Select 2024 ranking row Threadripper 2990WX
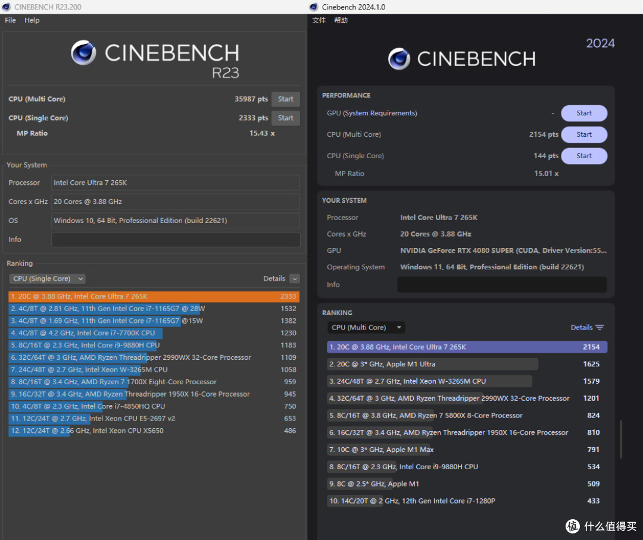Viewport: 643px width, 540px height. pyautogui.click(x=467, y=398)
